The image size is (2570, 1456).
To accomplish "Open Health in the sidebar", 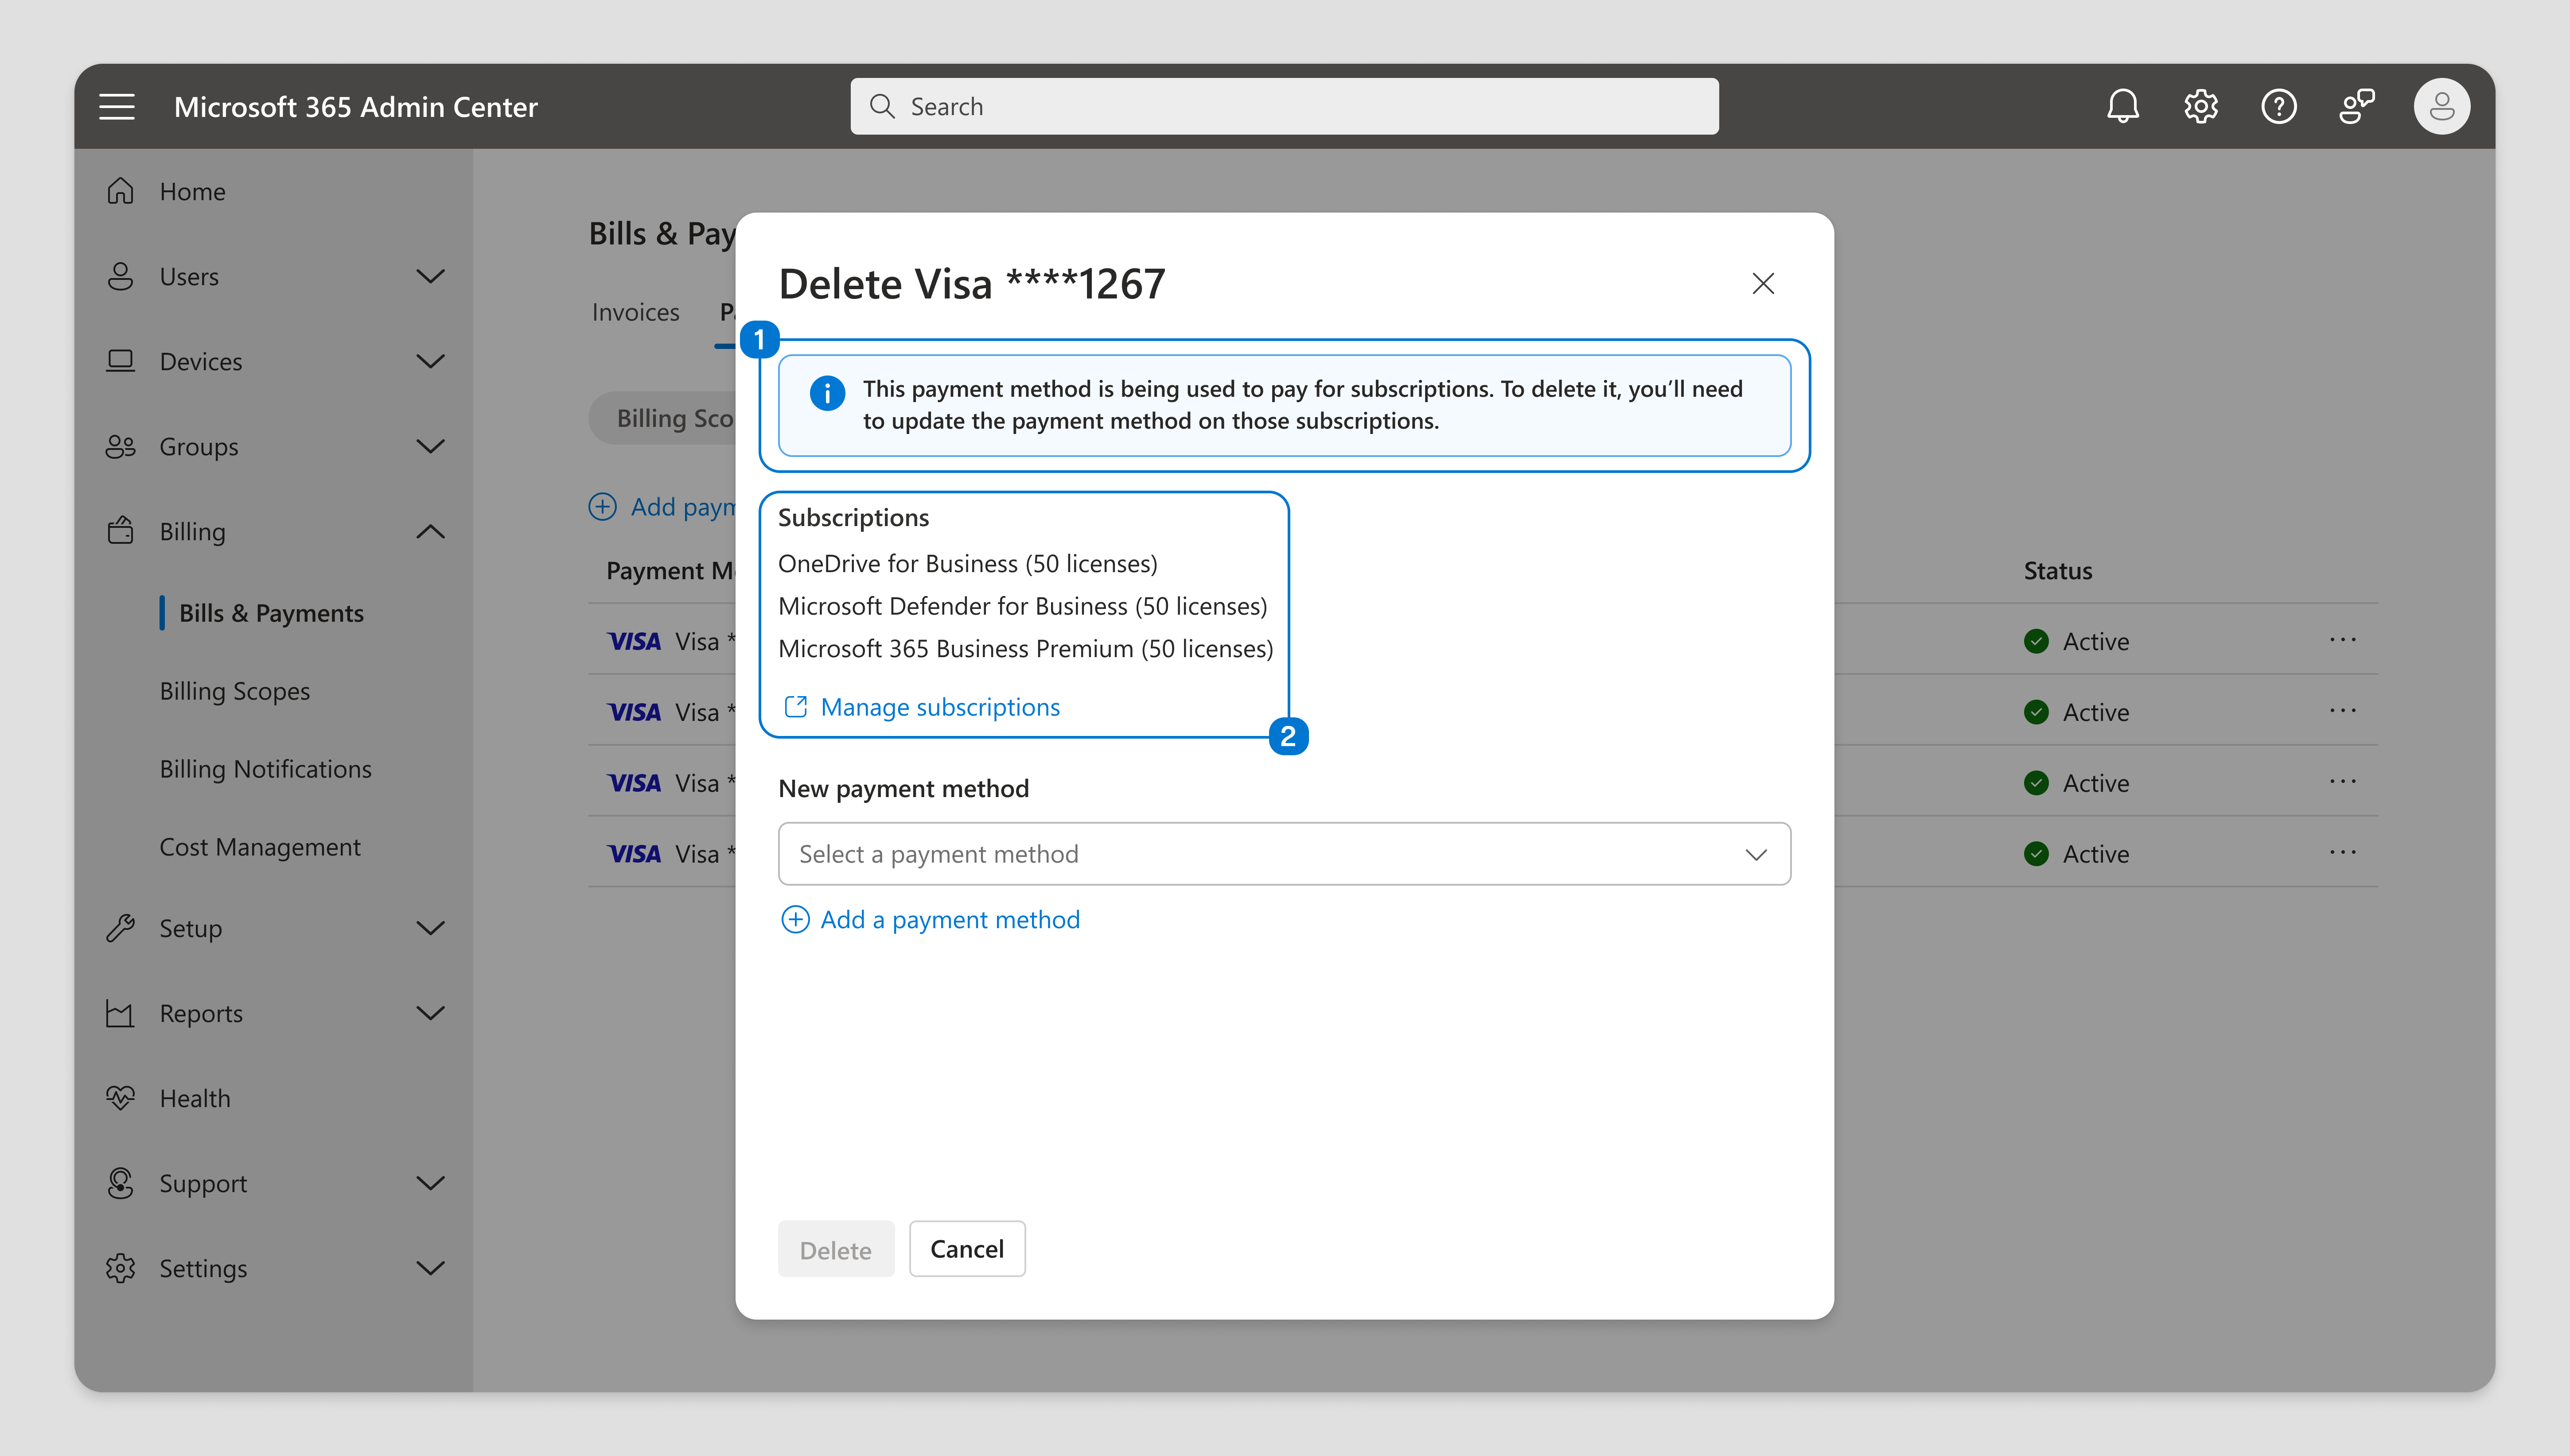I will [x=194, y=1098].
